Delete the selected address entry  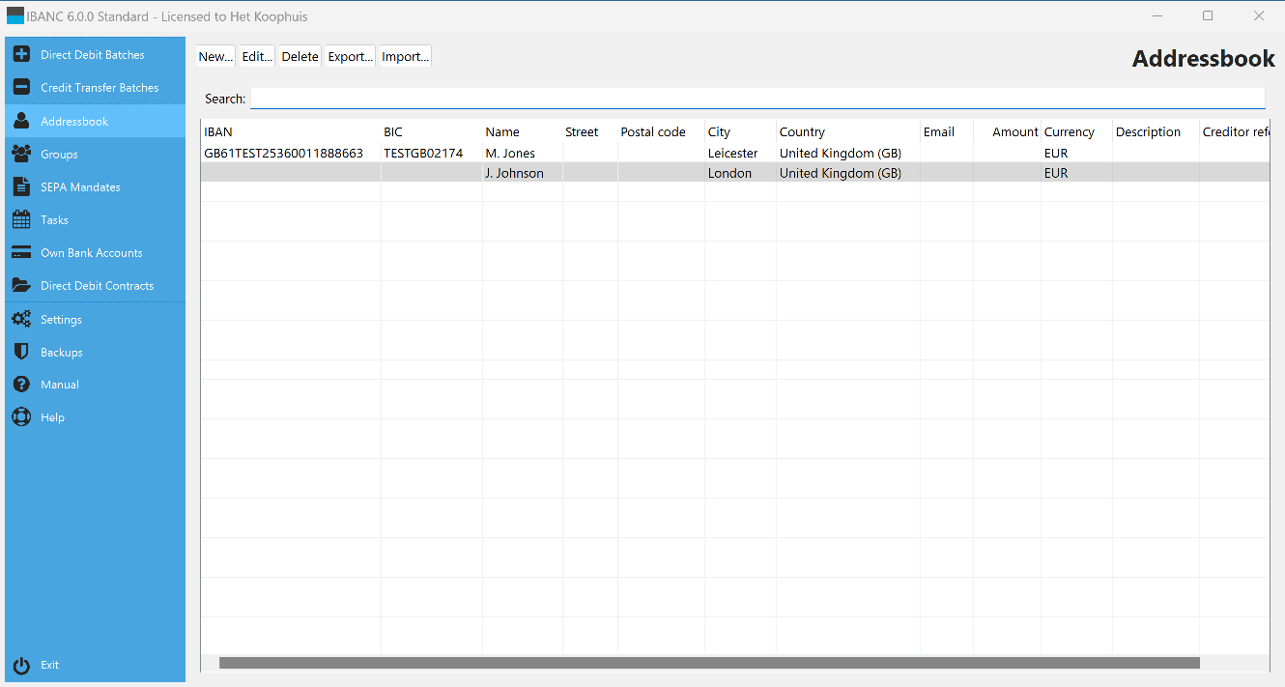pos(300,57)
